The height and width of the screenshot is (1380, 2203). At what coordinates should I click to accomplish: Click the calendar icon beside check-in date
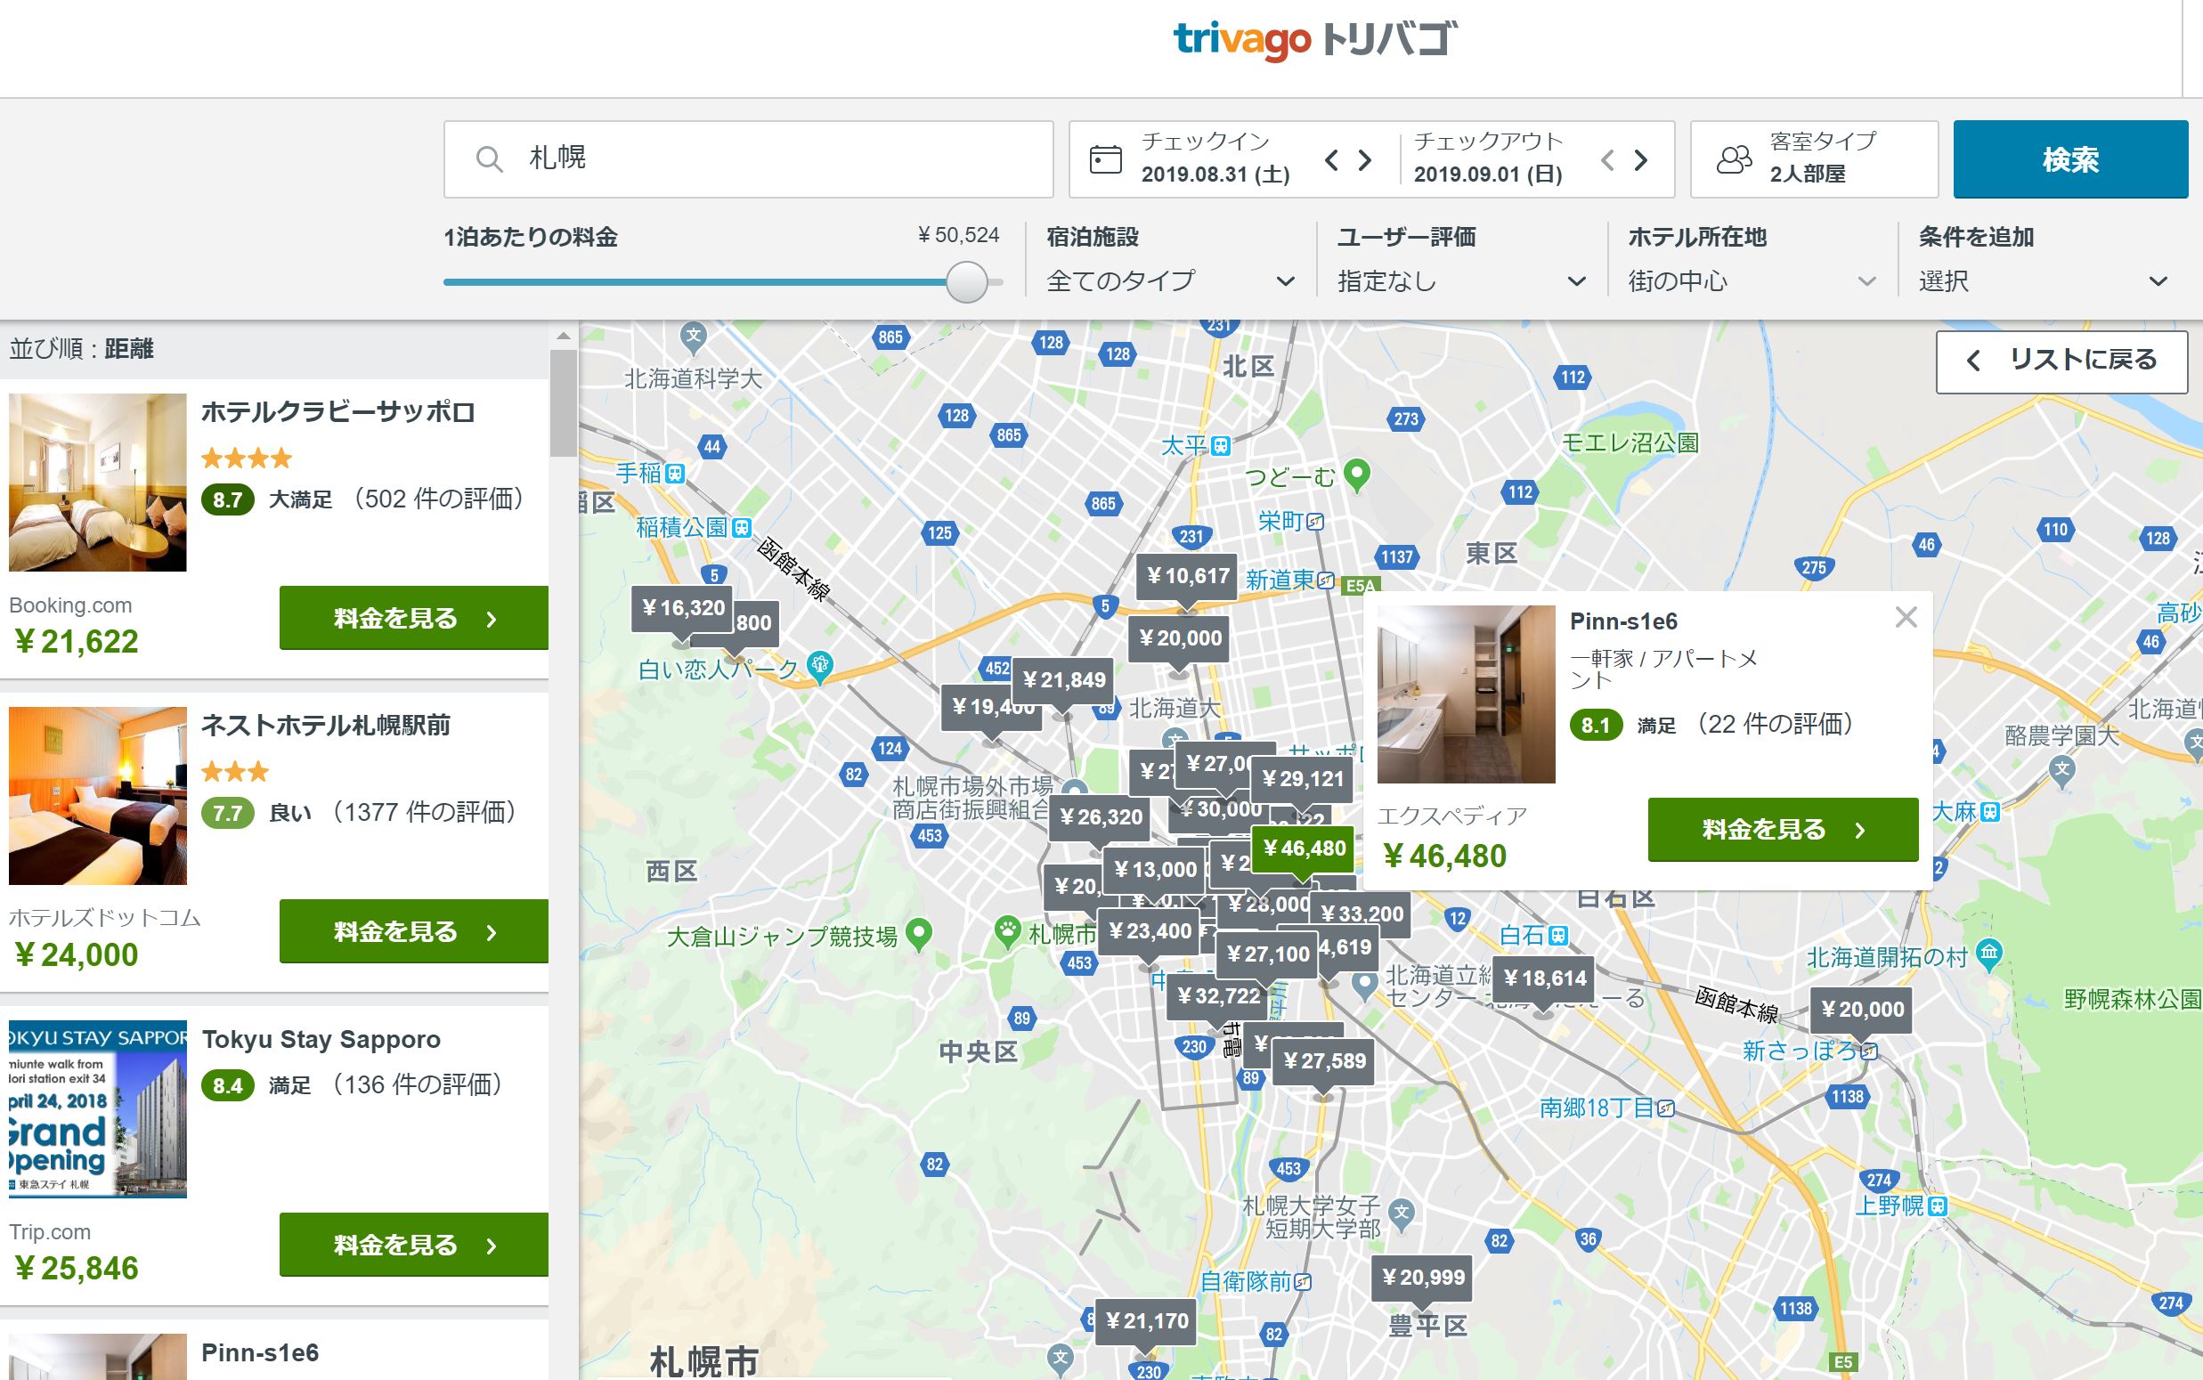[x=1105, y=159]
